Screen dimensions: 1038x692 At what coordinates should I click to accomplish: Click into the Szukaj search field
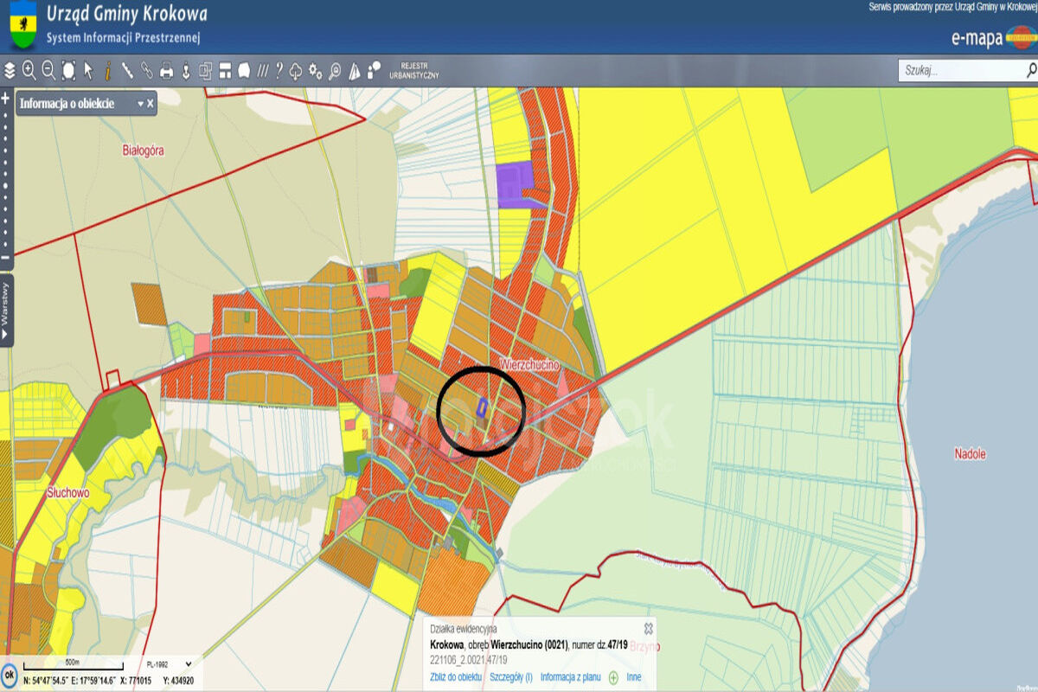[960, 71]
